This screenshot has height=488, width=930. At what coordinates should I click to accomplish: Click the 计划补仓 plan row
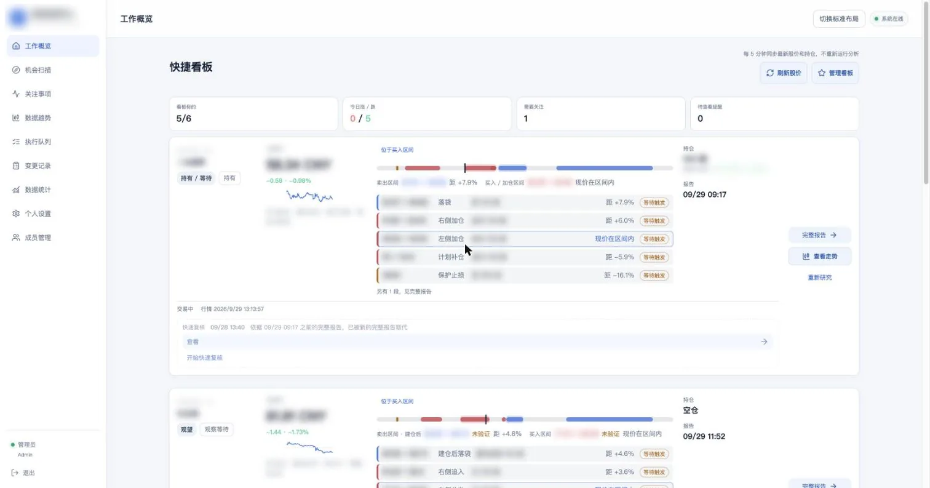[525, 257]
